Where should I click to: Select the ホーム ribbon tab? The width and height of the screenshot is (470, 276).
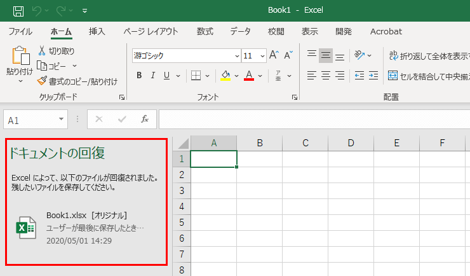[x=61, y=32]
